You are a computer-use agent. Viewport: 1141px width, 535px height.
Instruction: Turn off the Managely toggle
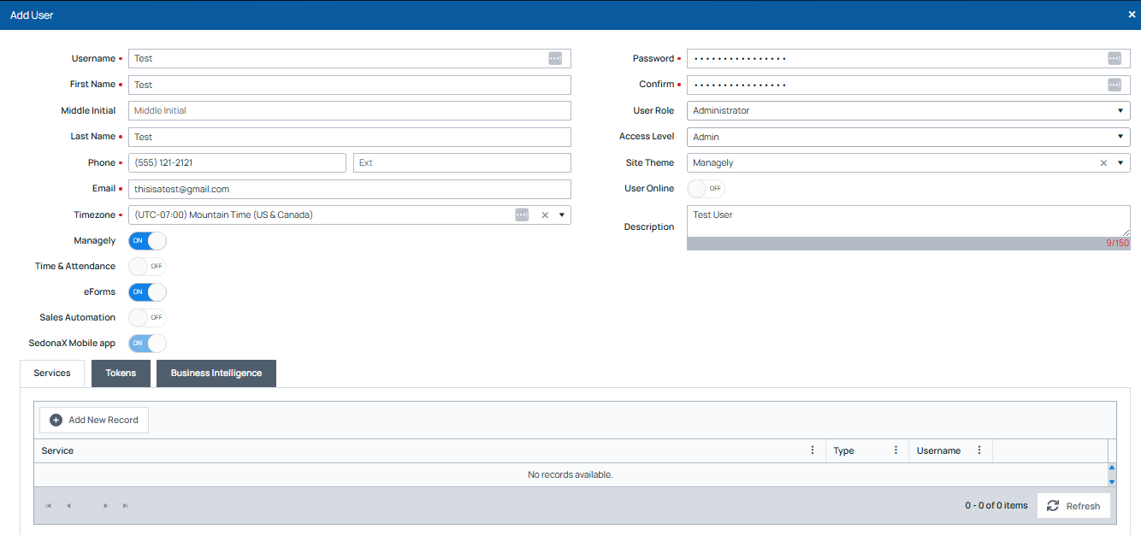click(x=147, y=241)
